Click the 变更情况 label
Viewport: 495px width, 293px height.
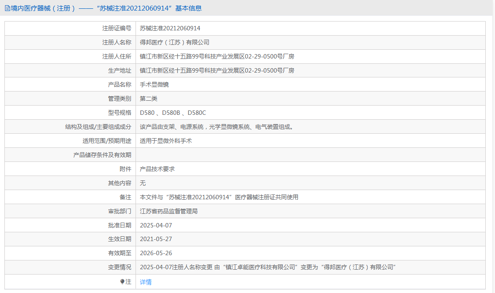pos(119,267)
